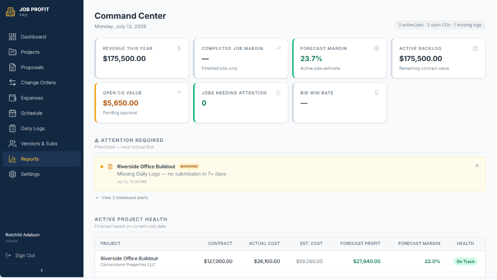Click the arrow icon on Open CO Value card
The height and width of the screenshot is (280, 497).
pyautogui.click(x=179, y=93)
